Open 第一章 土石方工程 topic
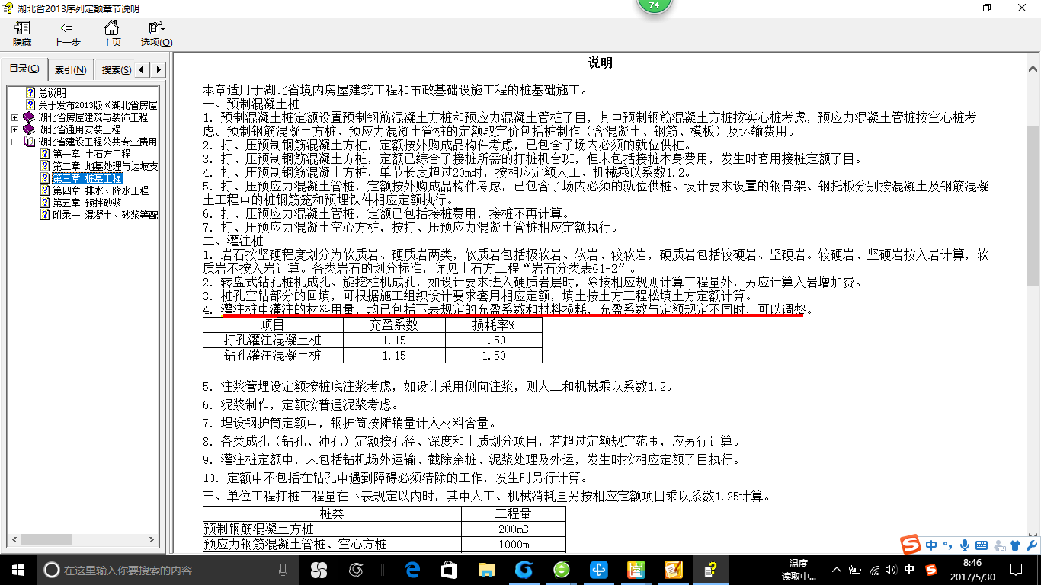 pos(91,154)
